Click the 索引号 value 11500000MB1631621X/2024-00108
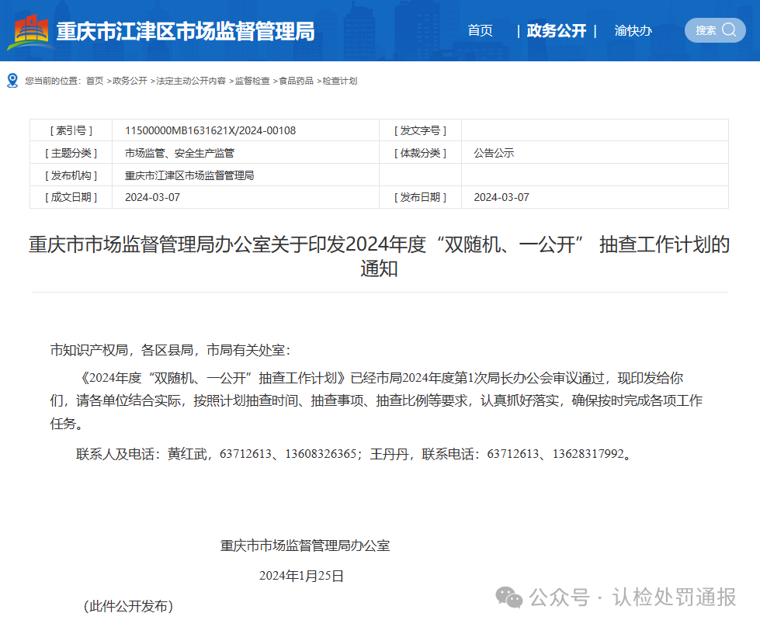The width and height of the screenshot is (760, 627). [x=210, y=130]
